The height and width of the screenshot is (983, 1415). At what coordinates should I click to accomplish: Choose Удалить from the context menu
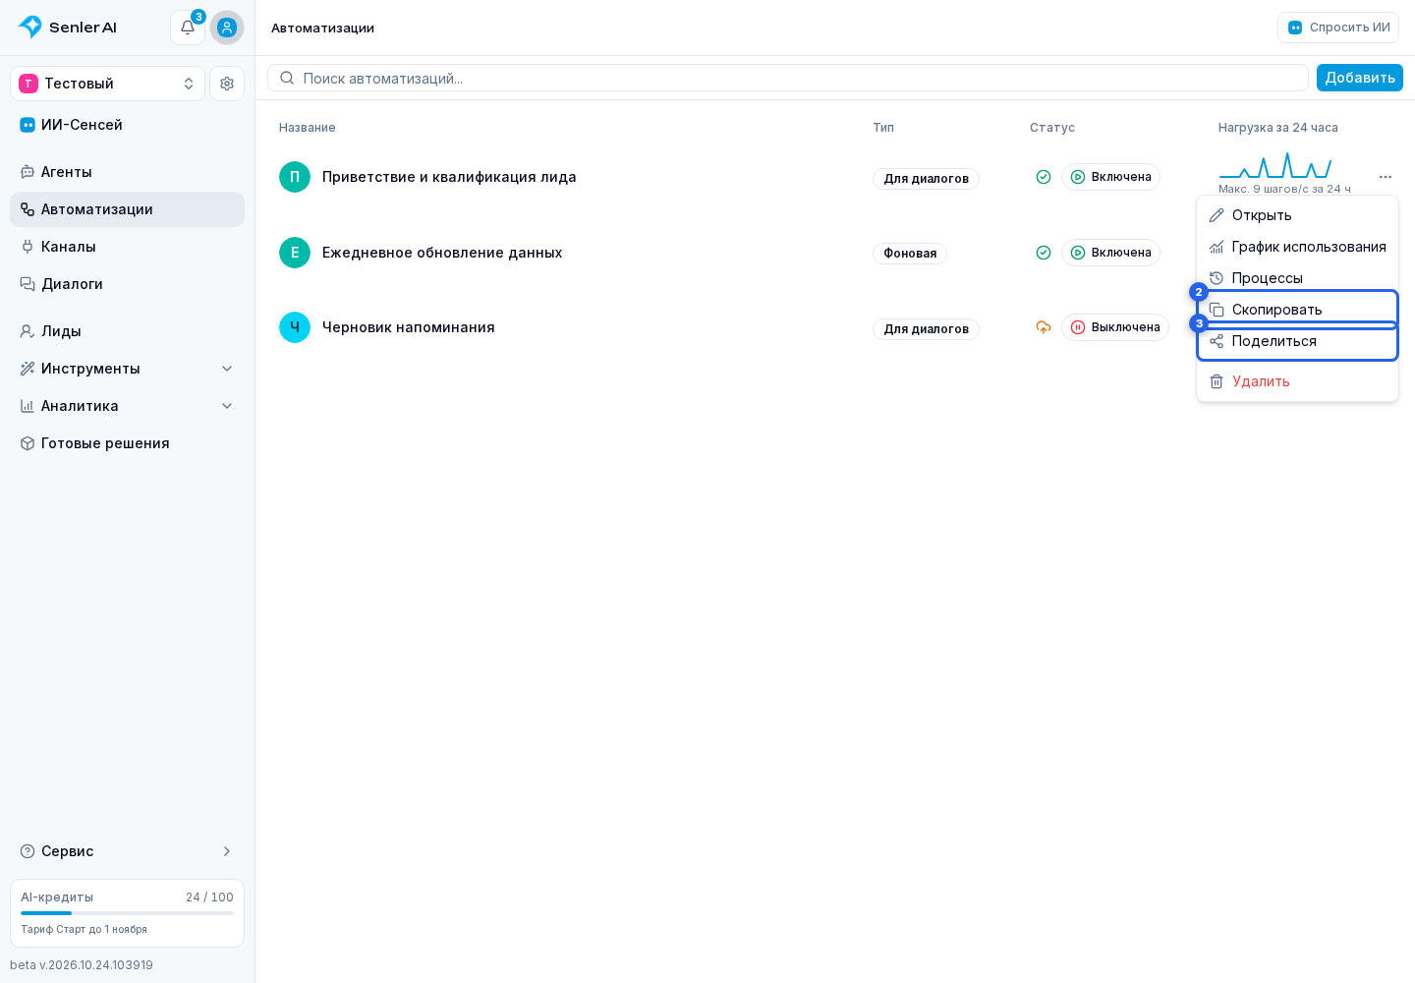(1297, 381)
